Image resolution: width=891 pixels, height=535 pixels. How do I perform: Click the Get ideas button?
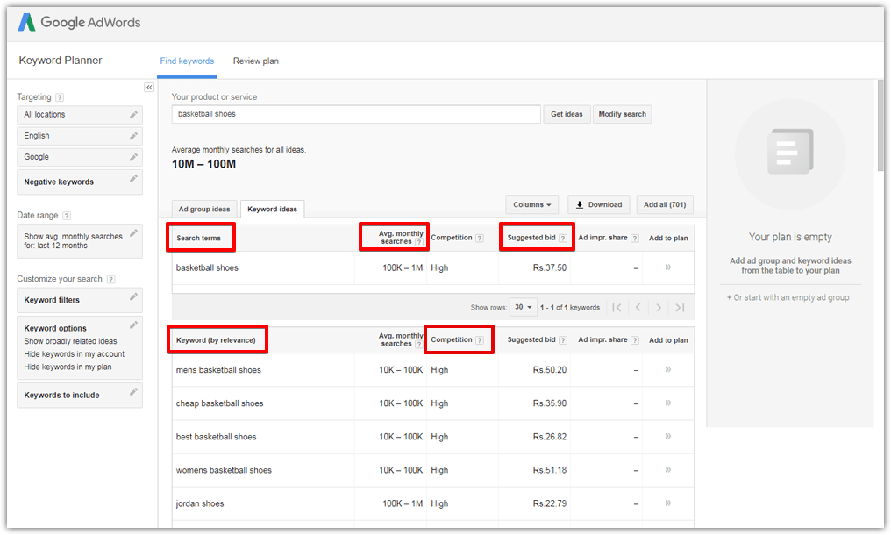click(567, 114)
